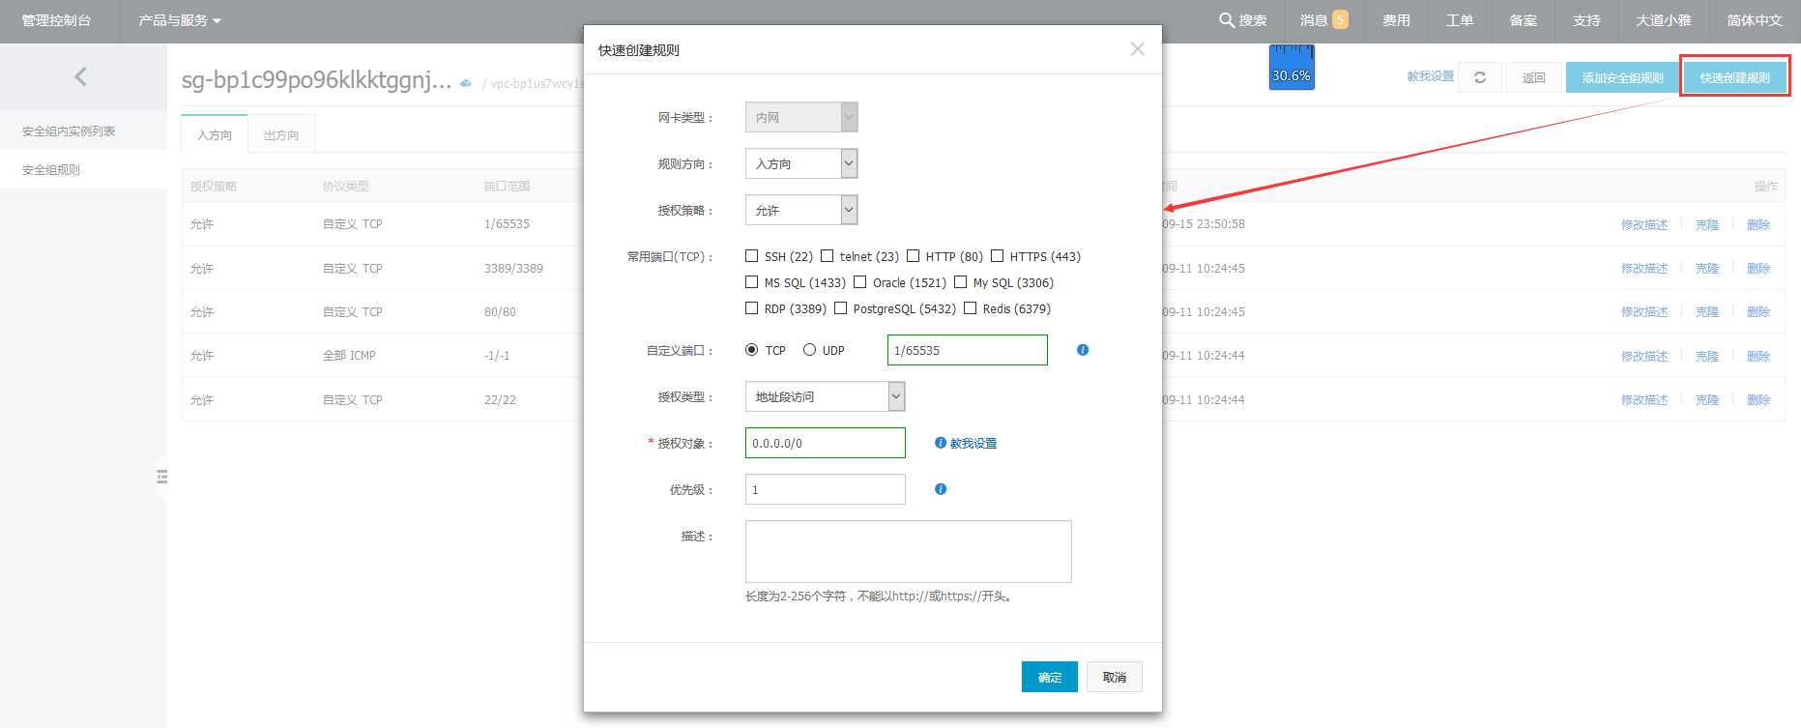Click the 3389/3389 port range cell
Viewport: 1801px width, 728px height.
513,268
